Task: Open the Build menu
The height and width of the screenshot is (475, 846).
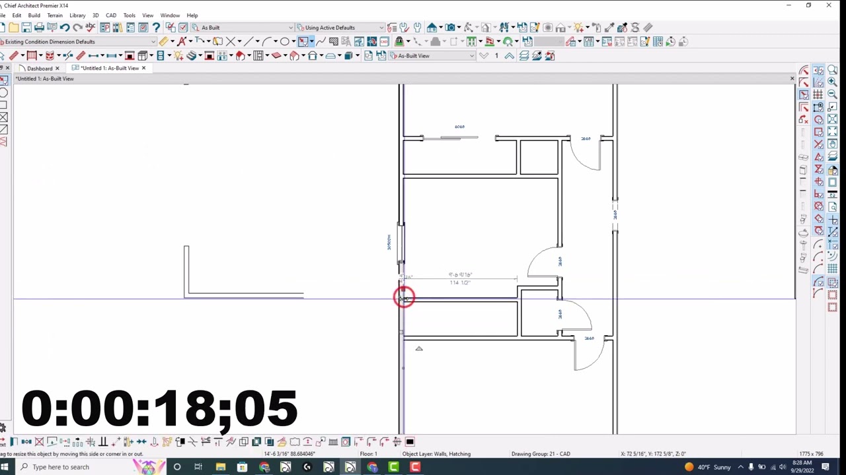Action: tap(34, 15)
